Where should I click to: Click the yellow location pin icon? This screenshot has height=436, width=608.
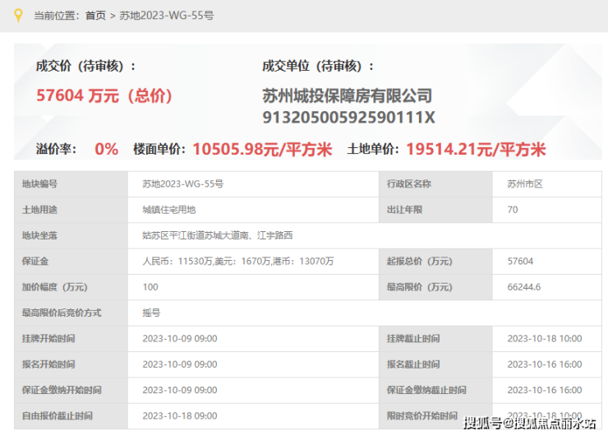pos(18,16)
